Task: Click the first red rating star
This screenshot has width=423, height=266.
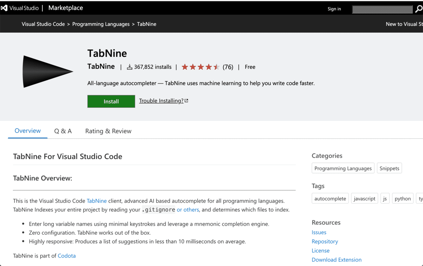Action: [184, 66]
